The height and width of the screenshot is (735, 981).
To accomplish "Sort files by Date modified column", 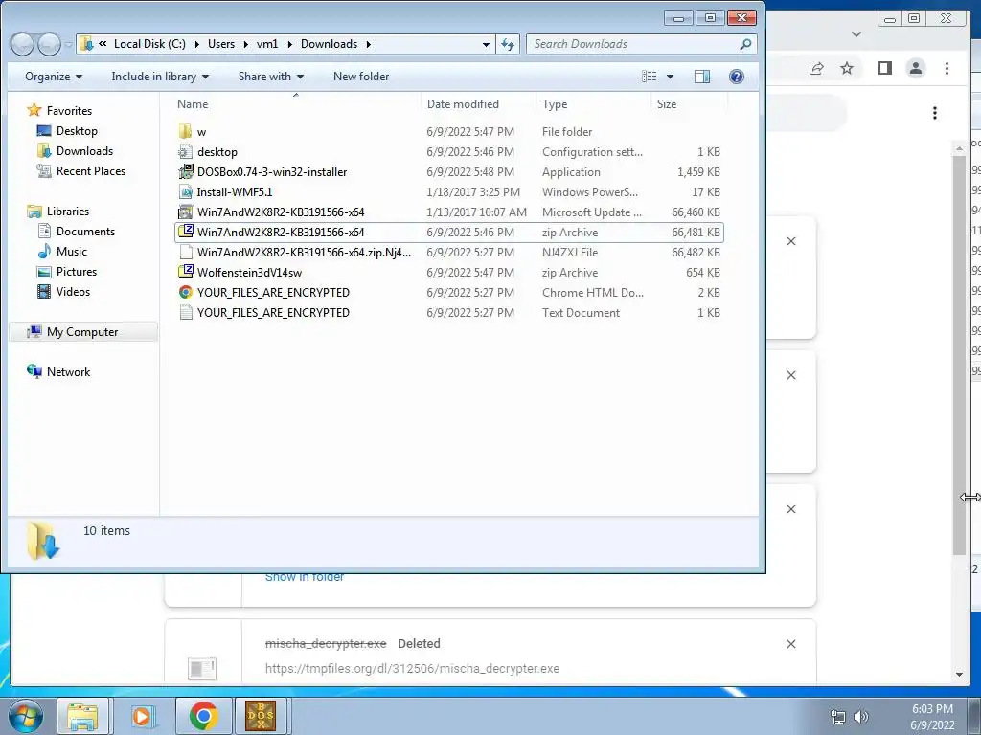I will pyautogui.click(x=463, y=103).
